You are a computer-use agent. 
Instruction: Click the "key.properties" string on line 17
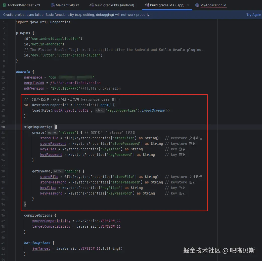click(x=122, y=110)
